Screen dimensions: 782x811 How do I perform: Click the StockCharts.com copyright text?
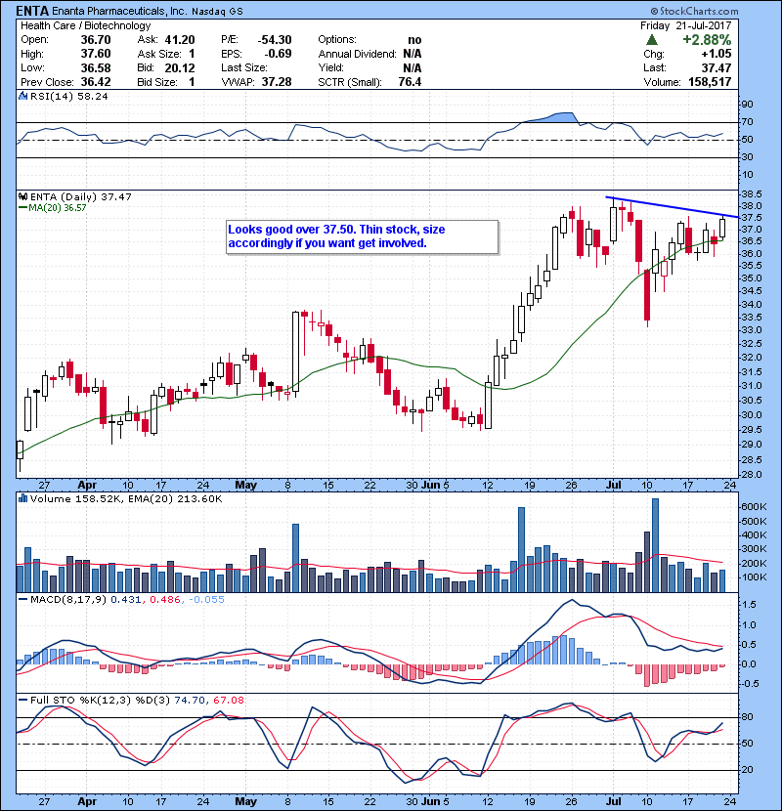coord(694,11)
